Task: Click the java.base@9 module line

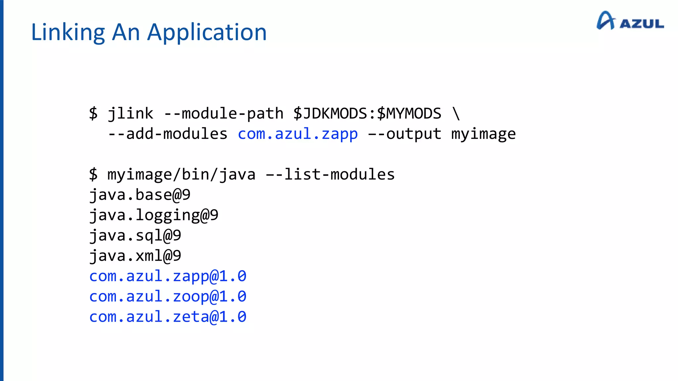Action: [140, 195]
